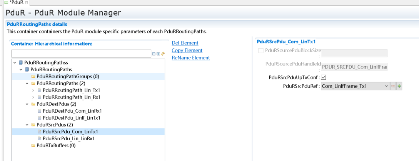The height and width of the screenshot is (161, 419).
Task: Click the PduRTxBuffers folder icon
Action: pyautogui.click(x=33, y=146)
